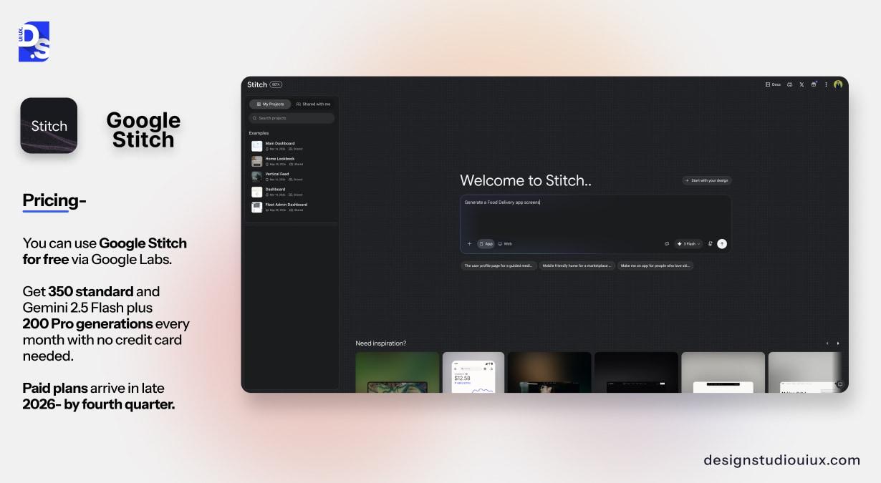This screenshot has width=881, height=483.
Task: Choose the 'Mobile friendly home for a marketplace' suggestion
Action: click(x=577, y=265)
